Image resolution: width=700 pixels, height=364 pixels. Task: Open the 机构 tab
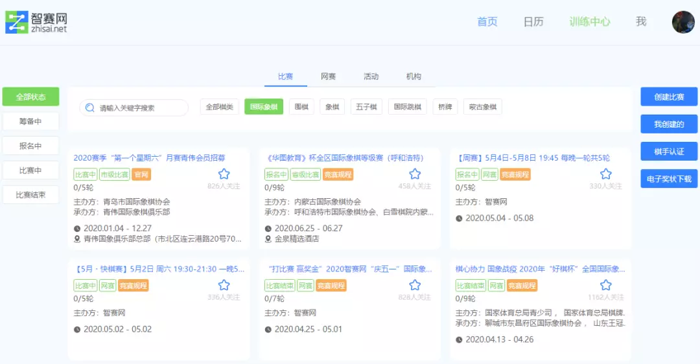(414, 76)
